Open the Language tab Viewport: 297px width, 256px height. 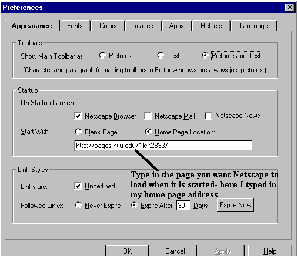pos(253,26)
